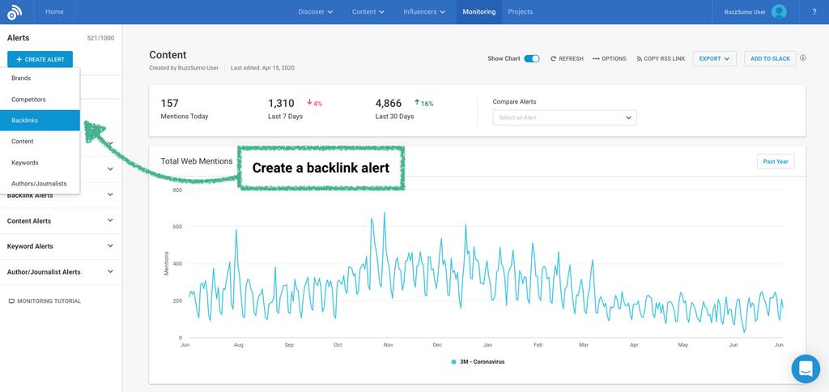Click the info icon beside Add to Slack
The width and height of the screenshot is (829, 392).
tap(803, 58)
